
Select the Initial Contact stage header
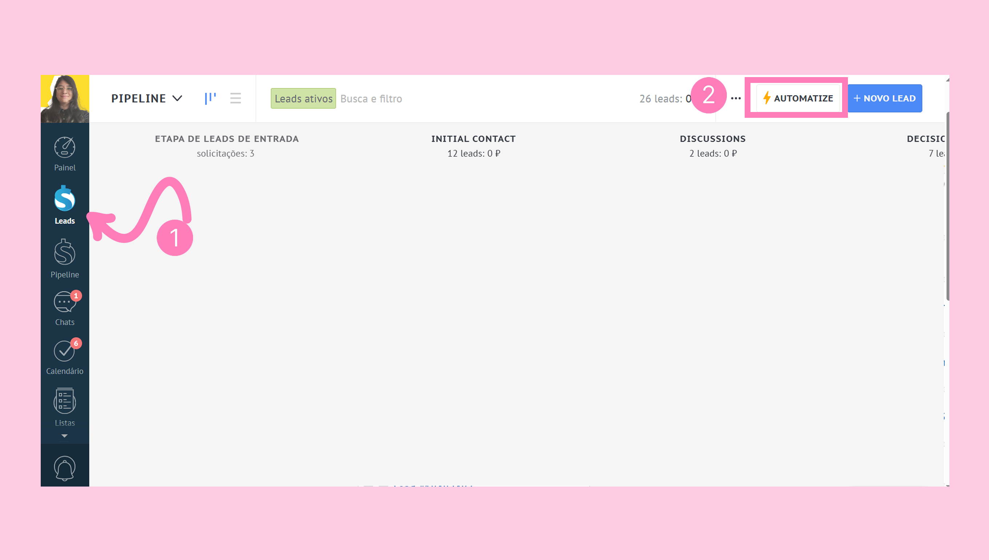click(473, 139)
